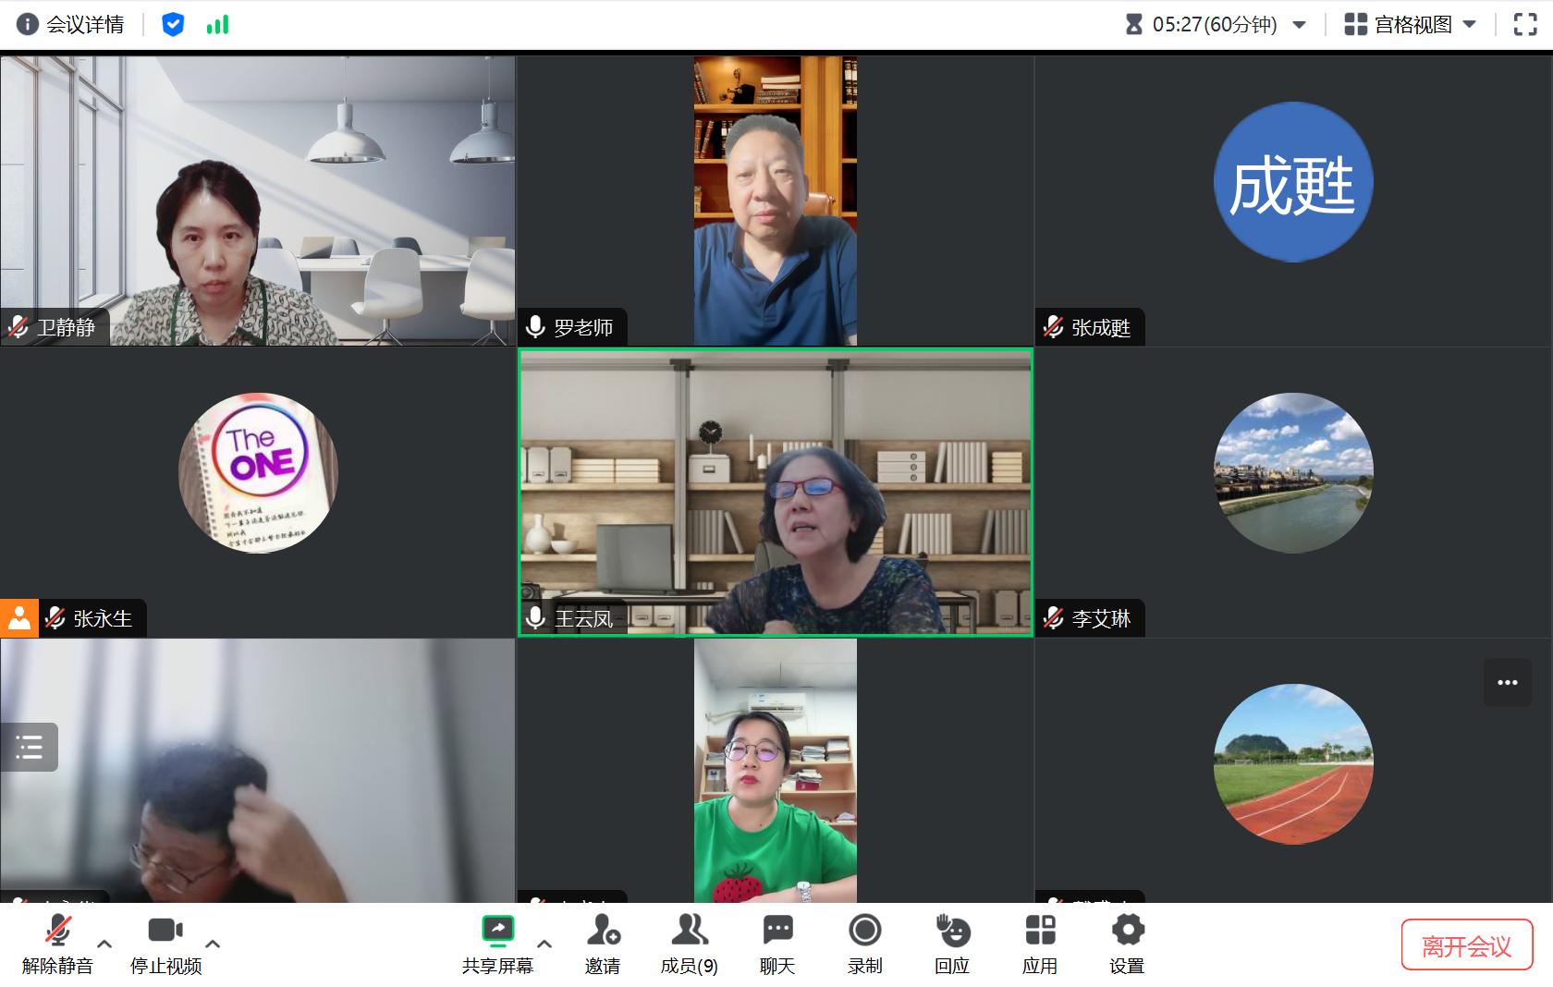
Task: Open the 回应 reactions icon
Action: pyautogui.click(x=952, y=932)
